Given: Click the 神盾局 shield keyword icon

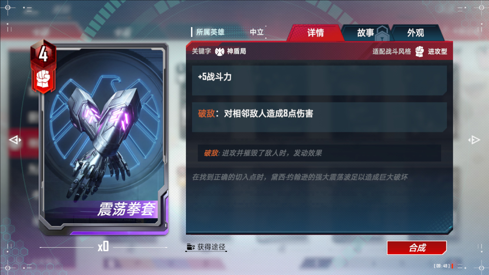Looking at the screenshot, I should 219,51.
